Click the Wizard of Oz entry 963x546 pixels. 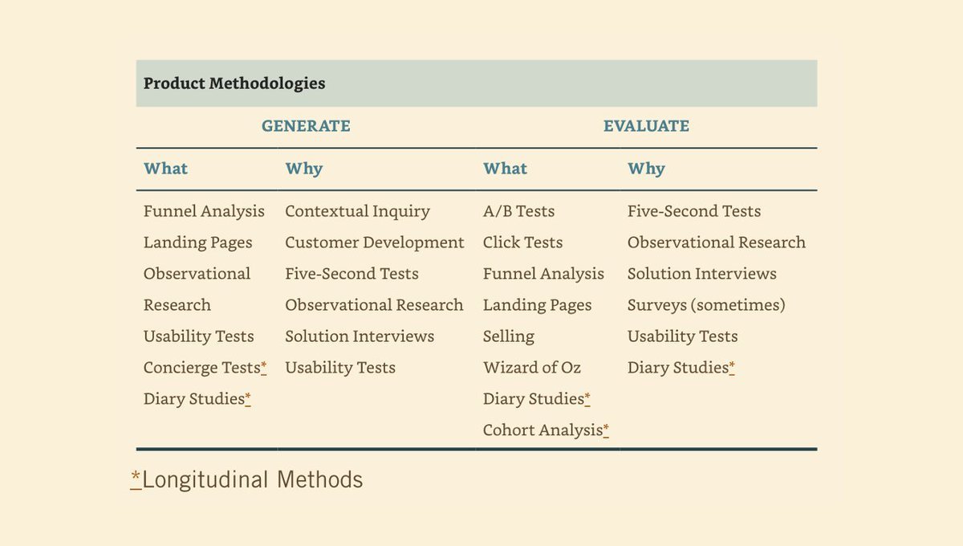coord(532,368)
